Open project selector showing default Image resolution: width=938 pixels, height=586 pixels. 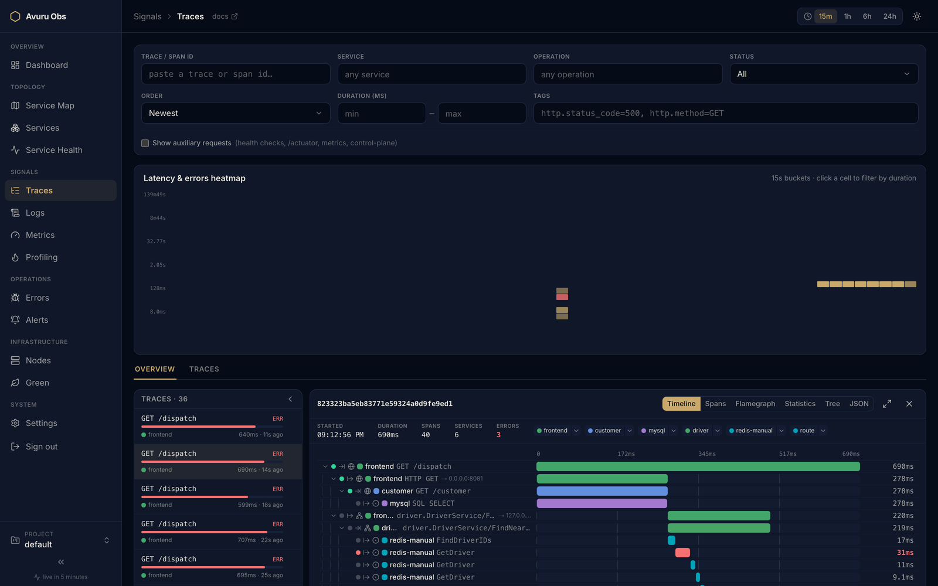(60, 540)
